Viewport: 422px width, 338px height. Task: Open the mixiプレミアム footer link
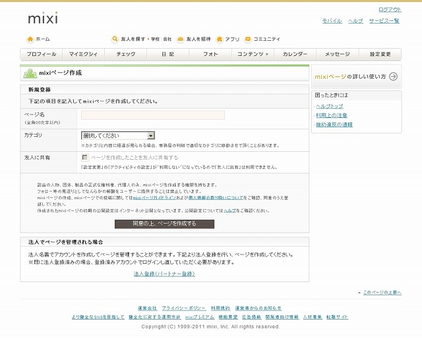click(x=200, y=317)
